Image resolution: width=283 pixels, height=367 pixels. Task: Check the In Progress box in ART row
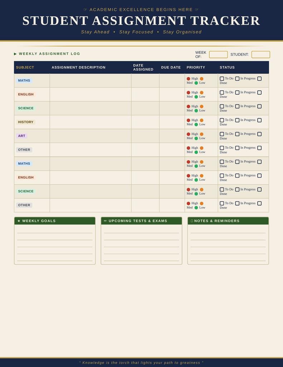click(x=237, y=134)
